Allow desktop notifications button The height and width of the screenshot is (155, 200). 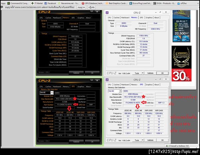pyautogui.click(x=81, y=7)
